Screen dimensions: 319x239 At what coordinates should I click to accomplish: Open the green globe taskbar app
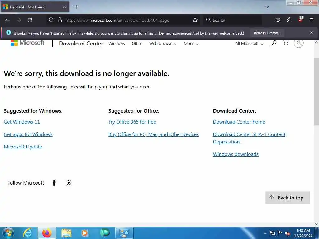click(105, 233)
